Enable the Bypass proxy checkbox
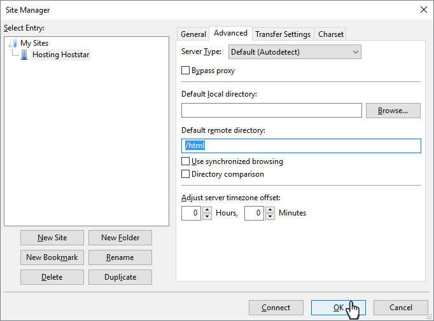The width and height of the screenshot is (434, 321). pos(185,70)
